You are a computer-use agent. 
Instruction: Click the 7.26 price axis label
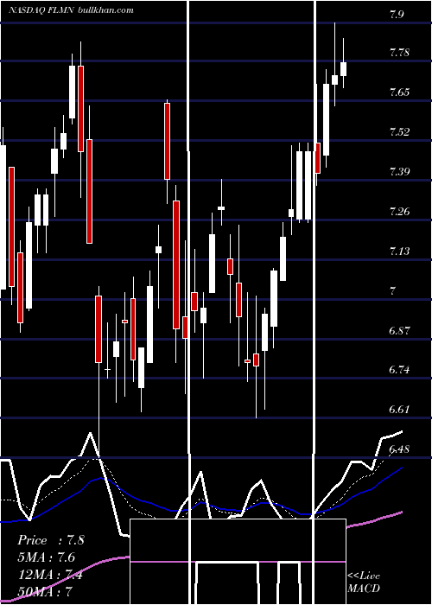pyautogui.click(x=399, y=212)
